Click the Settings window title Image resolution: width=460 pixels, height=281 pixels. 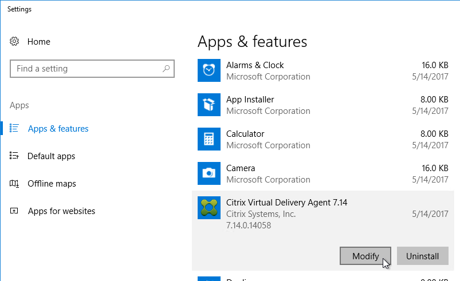point(19,9)
